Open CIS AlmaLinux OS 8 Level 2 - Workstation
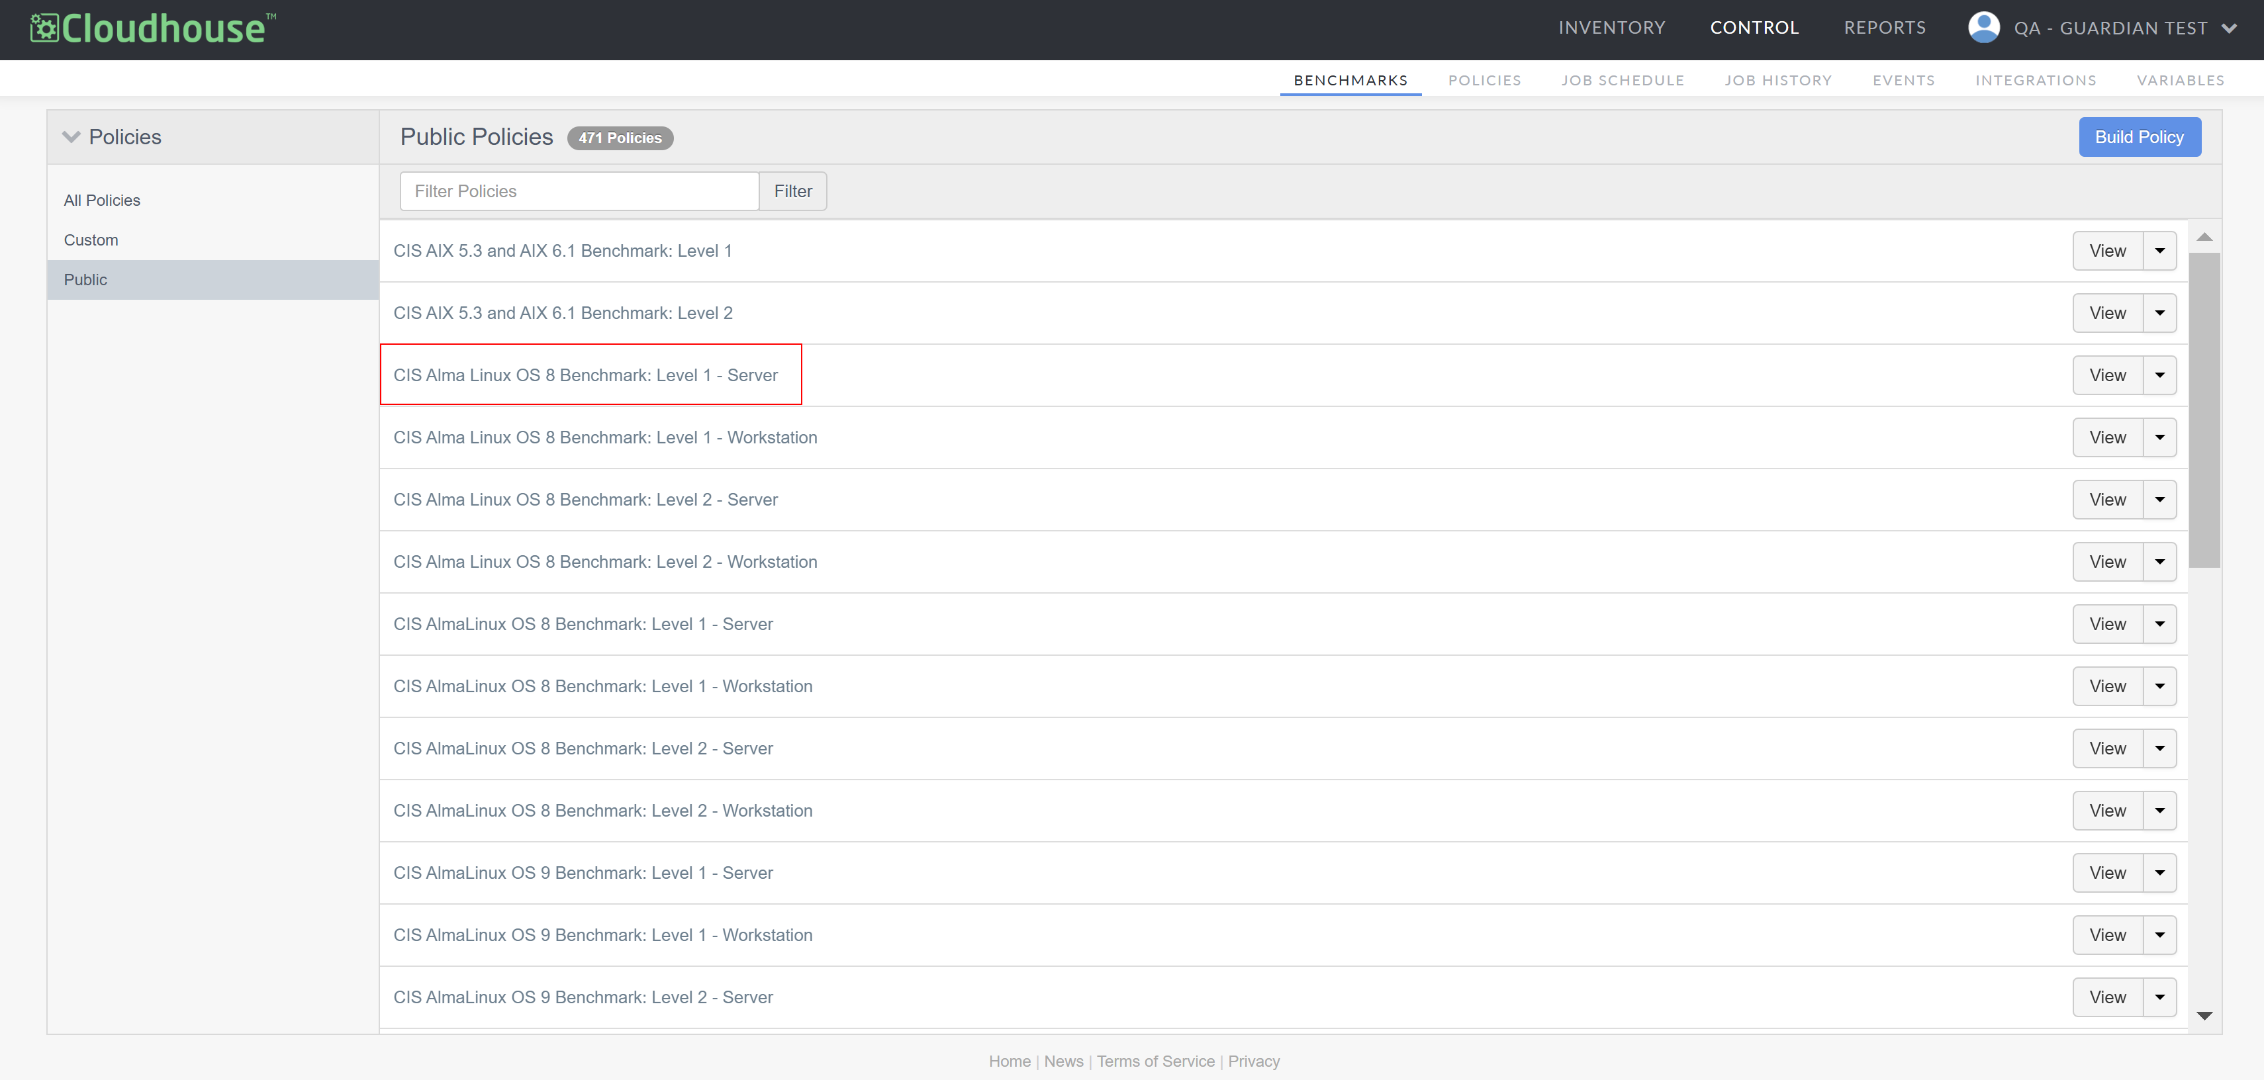Viewport: 2264px width, 1080px height. tap(603, 811)
